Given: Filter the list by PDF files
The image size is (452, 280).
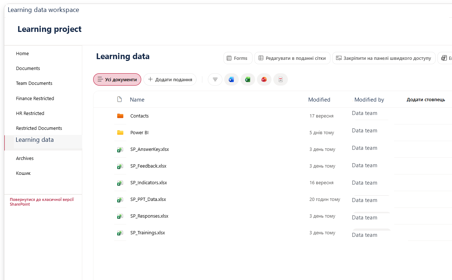Looking at the screenshot, I should 281,79.
